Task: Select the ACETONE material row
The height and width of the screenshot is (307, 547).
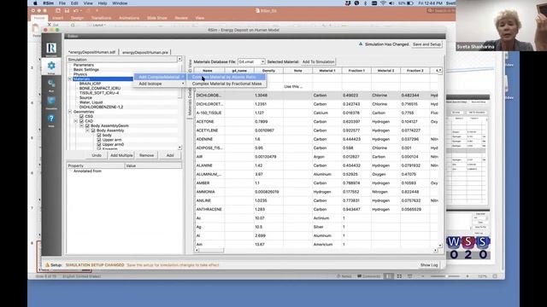Action: pyautogui.click(x=315, y=121)
